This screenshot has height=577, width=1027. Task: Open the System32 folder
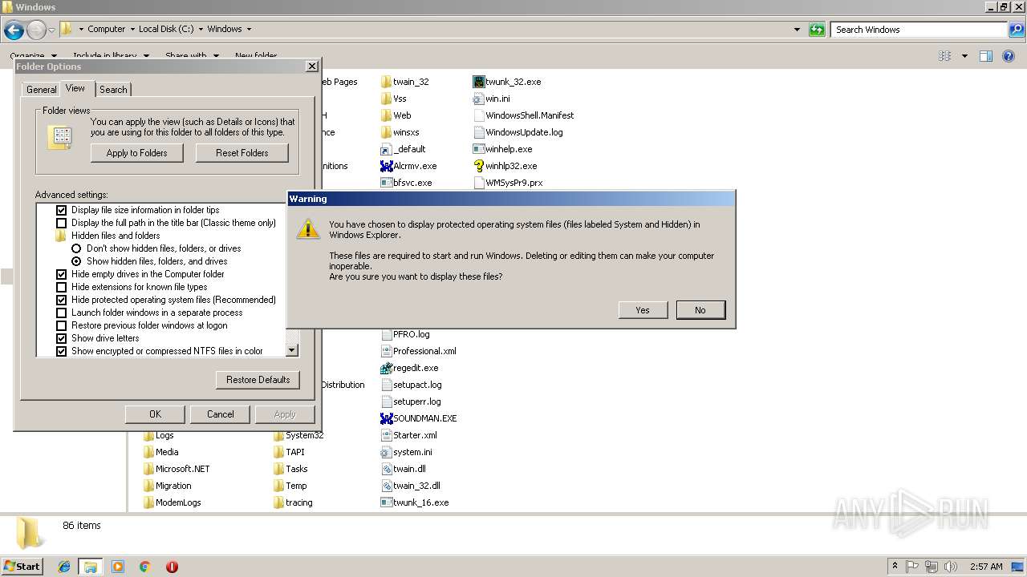[x=298, y=435]
